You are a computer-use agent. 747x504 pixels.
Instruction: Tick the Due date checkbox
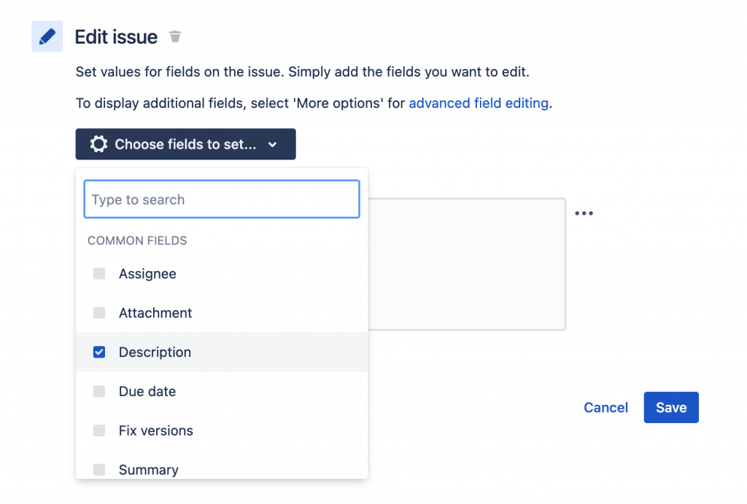pos(99,392)
